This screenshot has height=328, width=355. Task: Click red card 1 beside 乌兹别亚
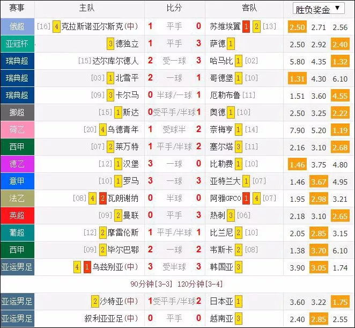coord(87,267)
